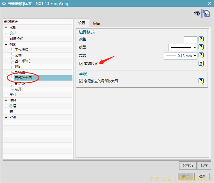Image resolution: width=214 pixels, height=183 pixels.
Task: Open the 宽度 0.18 mm dropdown
Action: click(x=181, y=56)
